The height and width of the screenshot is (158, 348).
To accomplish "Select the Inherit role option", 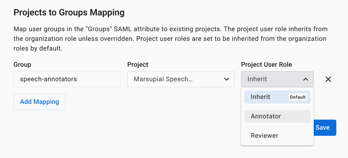I will tap(260, 97).
